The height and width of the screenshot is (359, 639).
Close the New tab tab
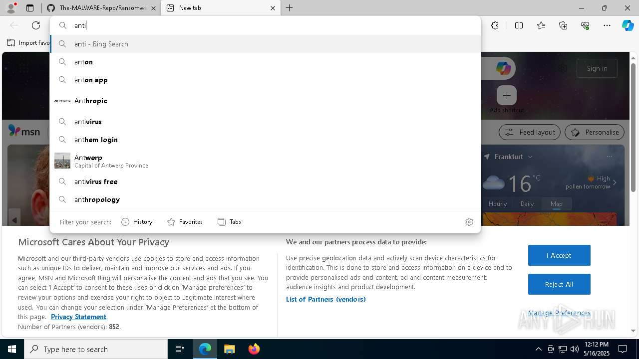click(273, 8)
